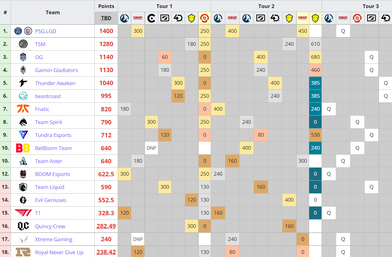Image resolution: width=392 pixels, height=257 pixels.
Task: Click the 4D icon under Tour 1
Action: pos(178,19)
